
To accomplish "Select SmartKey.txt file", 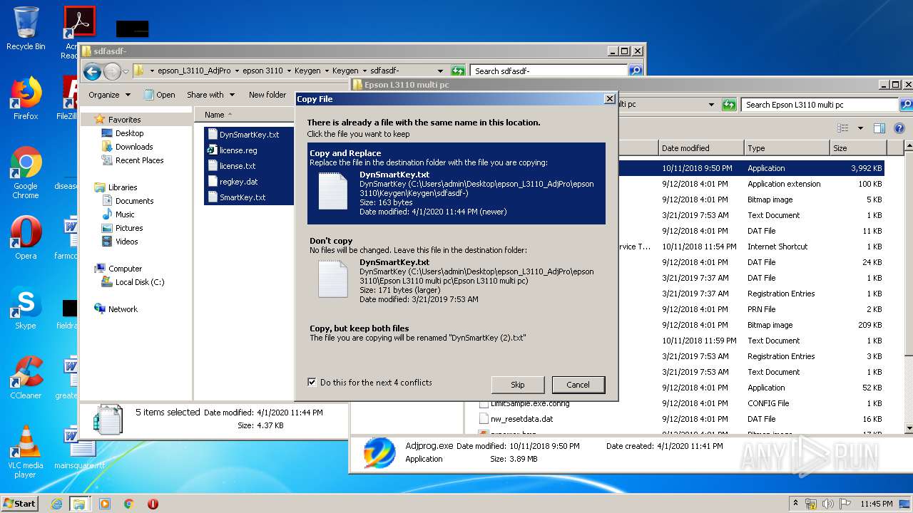I will [243, 197].
